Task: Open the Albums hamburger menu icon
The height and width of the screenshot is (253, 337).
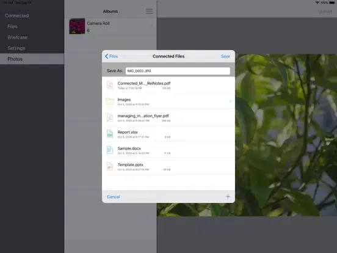Action: tap(150, 11)
